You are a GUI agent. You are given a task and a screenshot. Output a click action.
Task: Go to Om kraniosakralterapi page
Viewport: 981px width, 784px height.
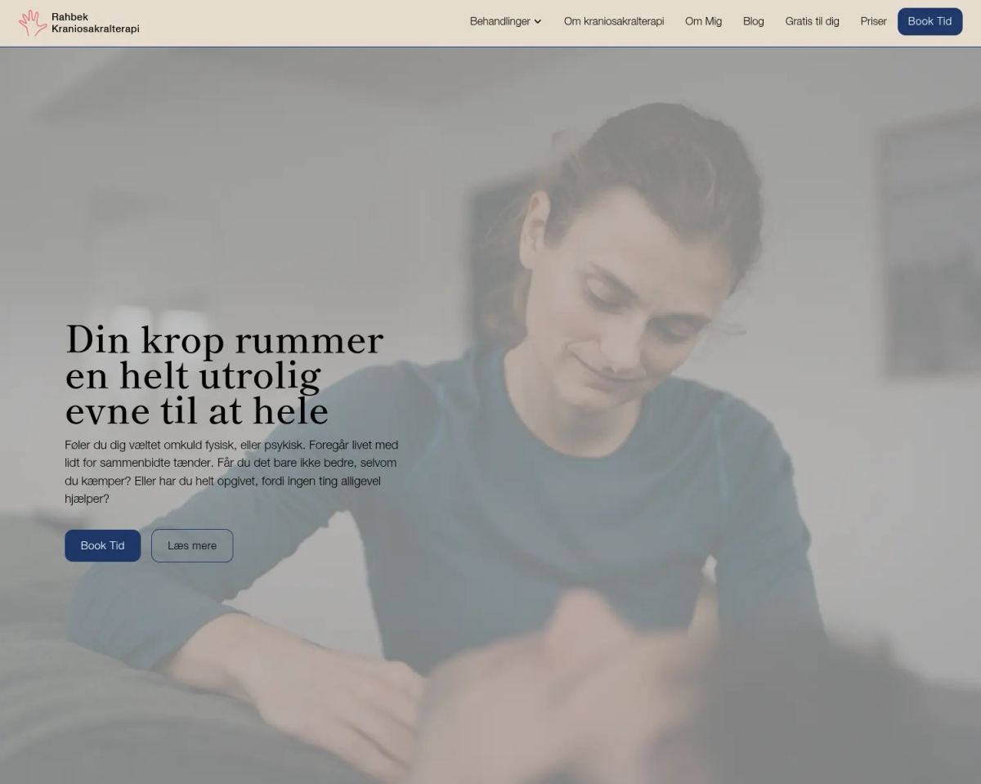614,21
